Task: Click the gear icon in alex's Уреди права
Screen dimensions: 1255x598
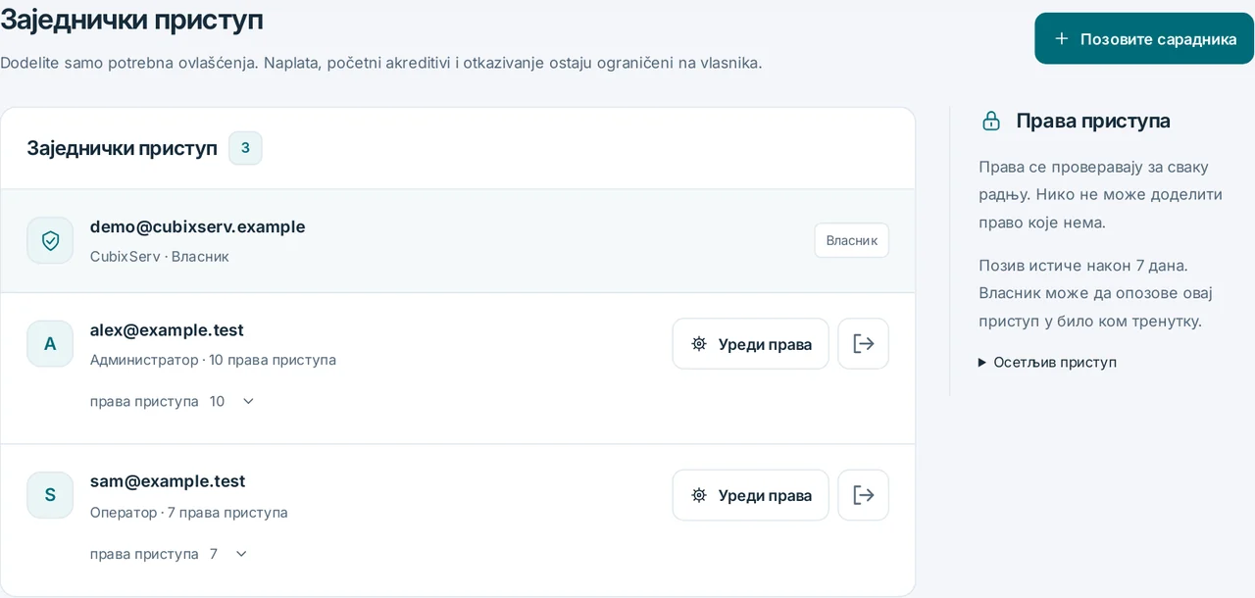Action: click(x=699, y=344)
